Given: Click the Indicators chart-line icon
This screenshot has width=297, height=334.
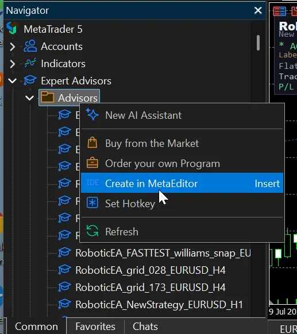Looking at the screenshot, I should tap(30, 63).
